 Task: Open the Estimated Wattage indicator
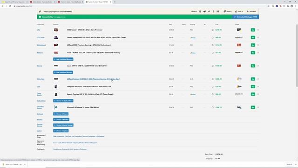click(x=245, y=17)
